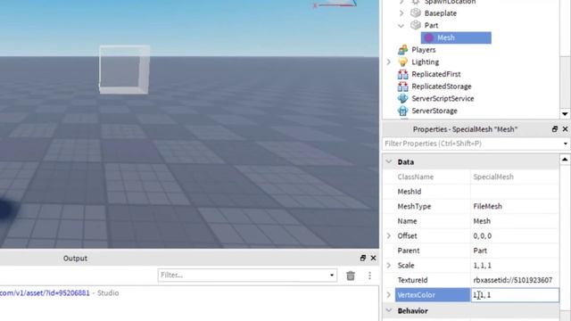Select ServerStorage in the Explorer

(x=434, y=111)
